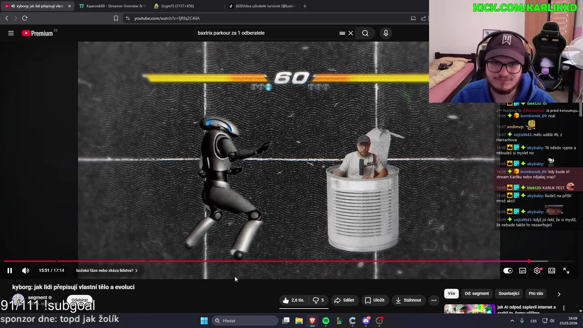Click the system tray microphone icon
This screenshot has height=328, width=583.
click(x=522, y=321)
